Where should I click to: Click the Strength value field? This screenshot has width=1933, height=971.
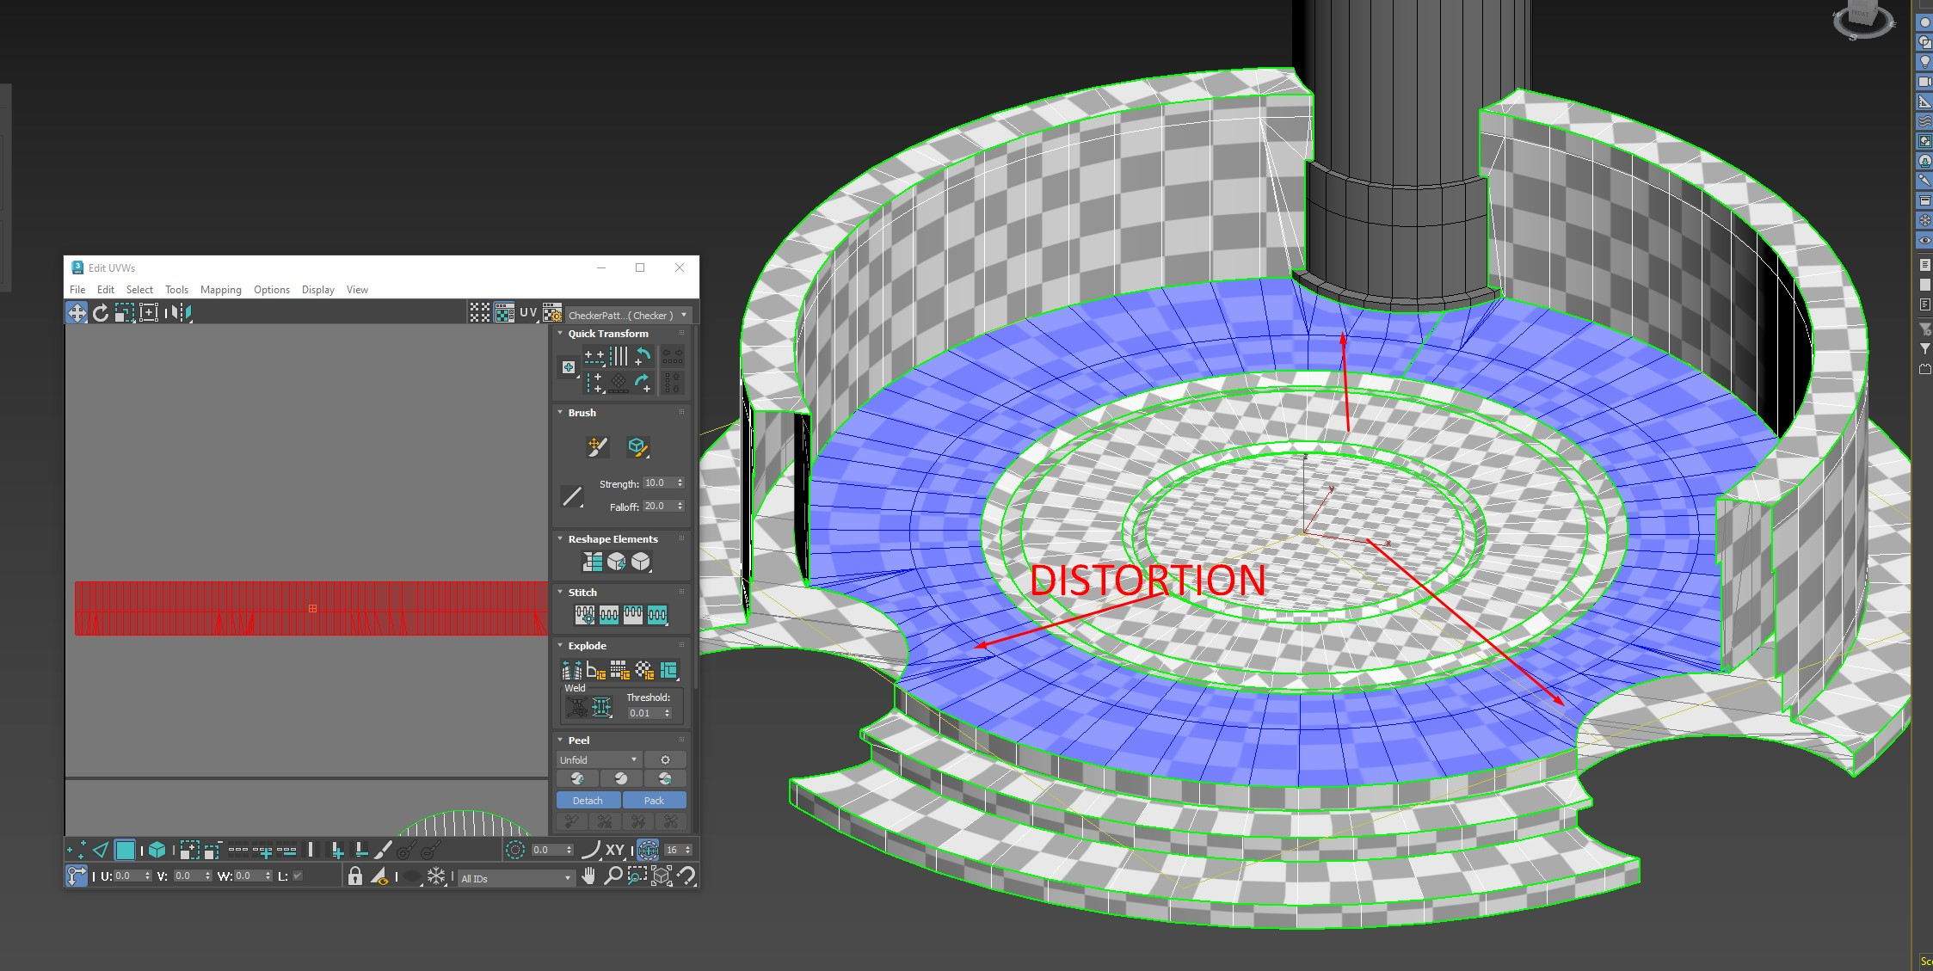658,483
